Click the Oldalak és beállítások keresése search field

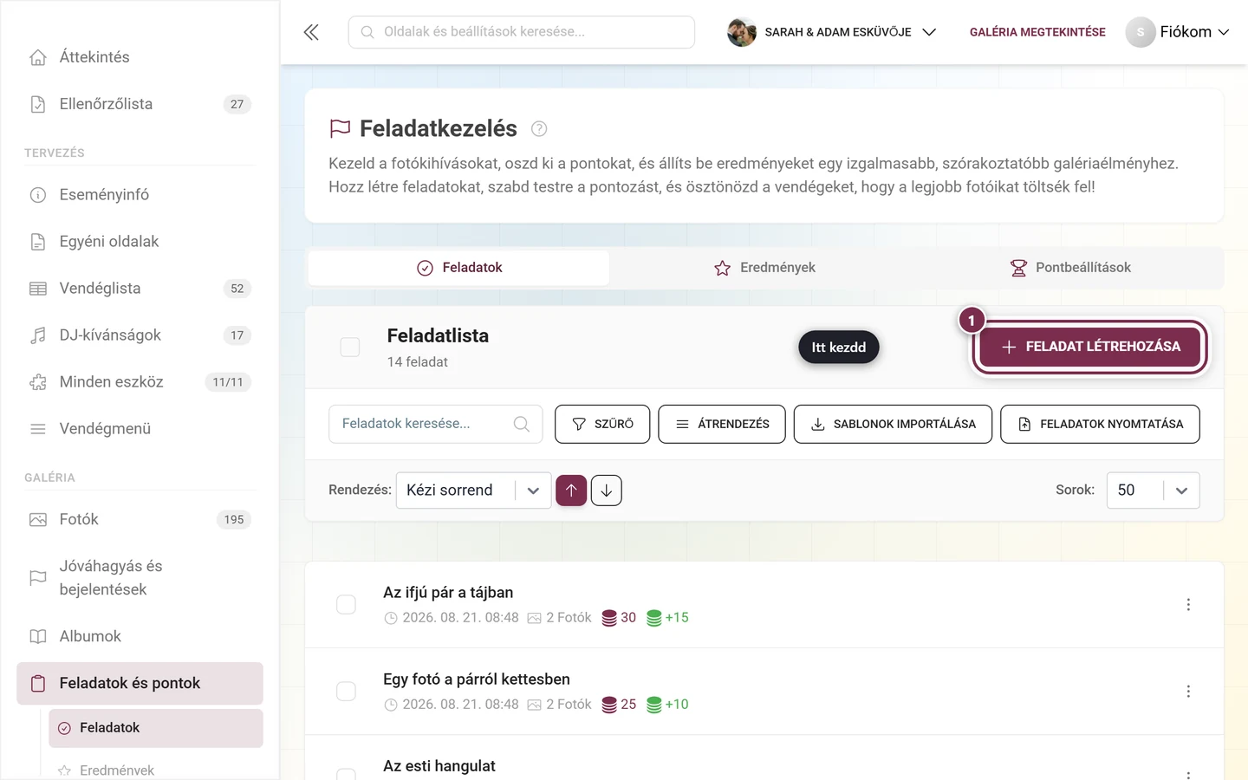(522, 32)
